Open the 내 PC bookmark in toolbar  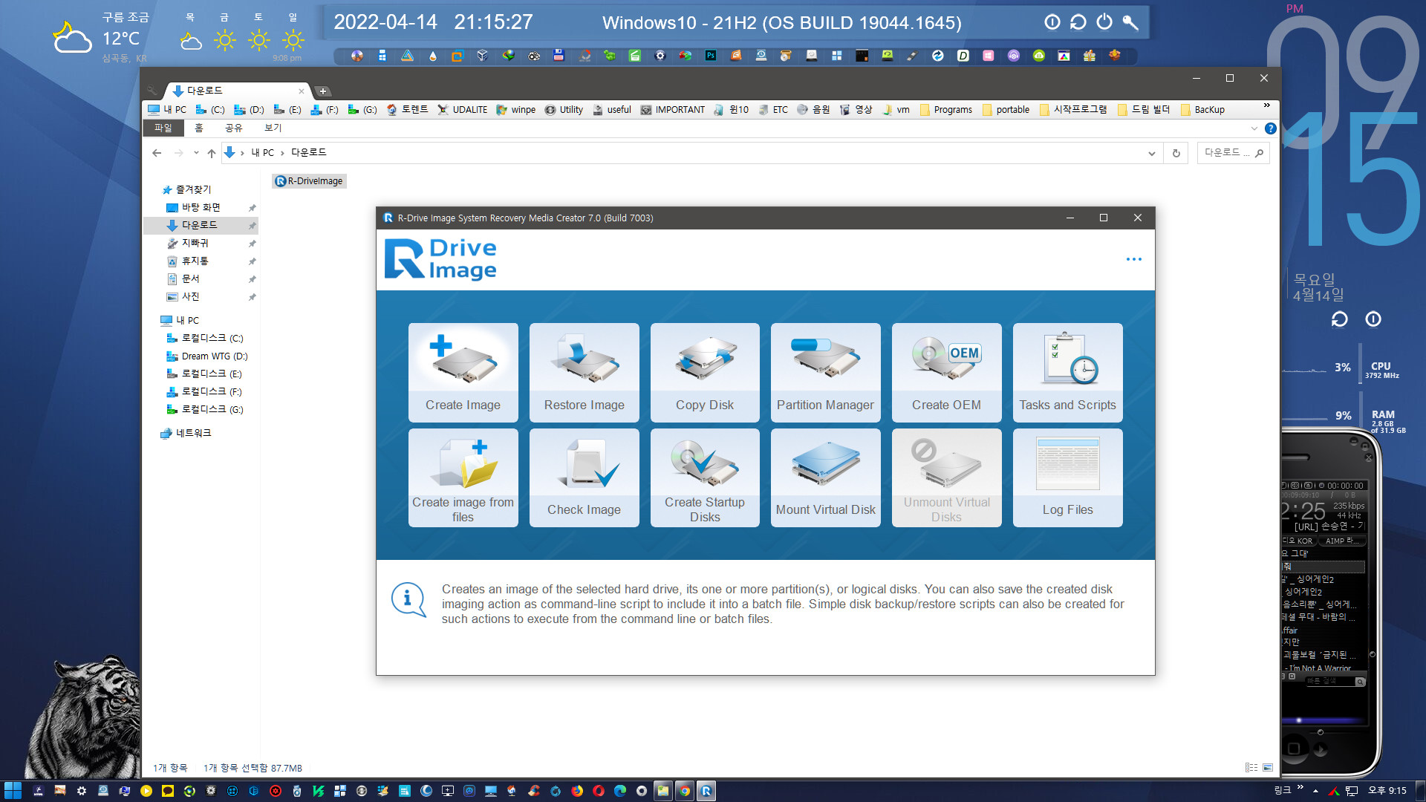coord(167,110)
